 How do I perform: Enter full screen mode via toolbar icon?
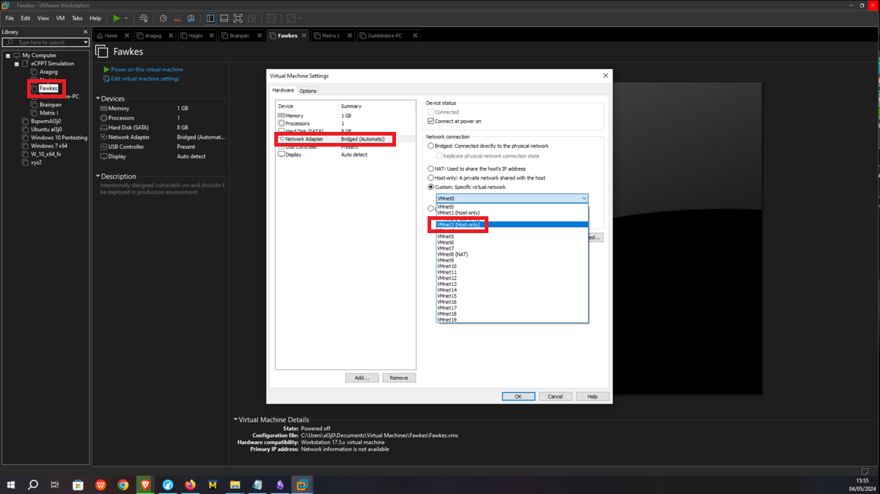coord(238,18)
